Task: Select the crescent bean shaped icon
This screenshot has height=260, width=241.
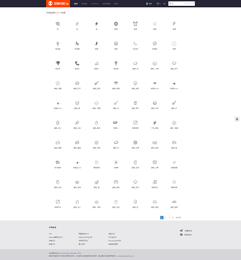Action: coord(136,202)
